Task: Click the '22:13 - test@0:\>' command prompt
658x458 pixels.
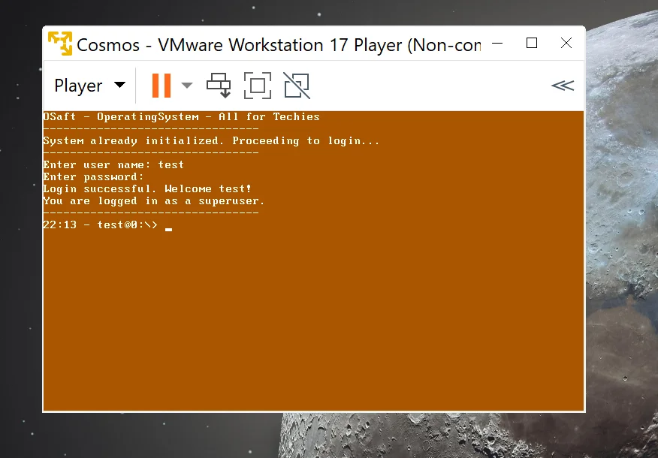Action: point(101,225)
